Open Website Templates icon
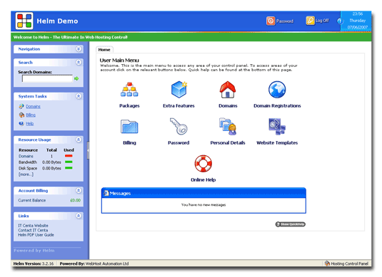This screenshot has width=382, height=277. coord(277,126)
